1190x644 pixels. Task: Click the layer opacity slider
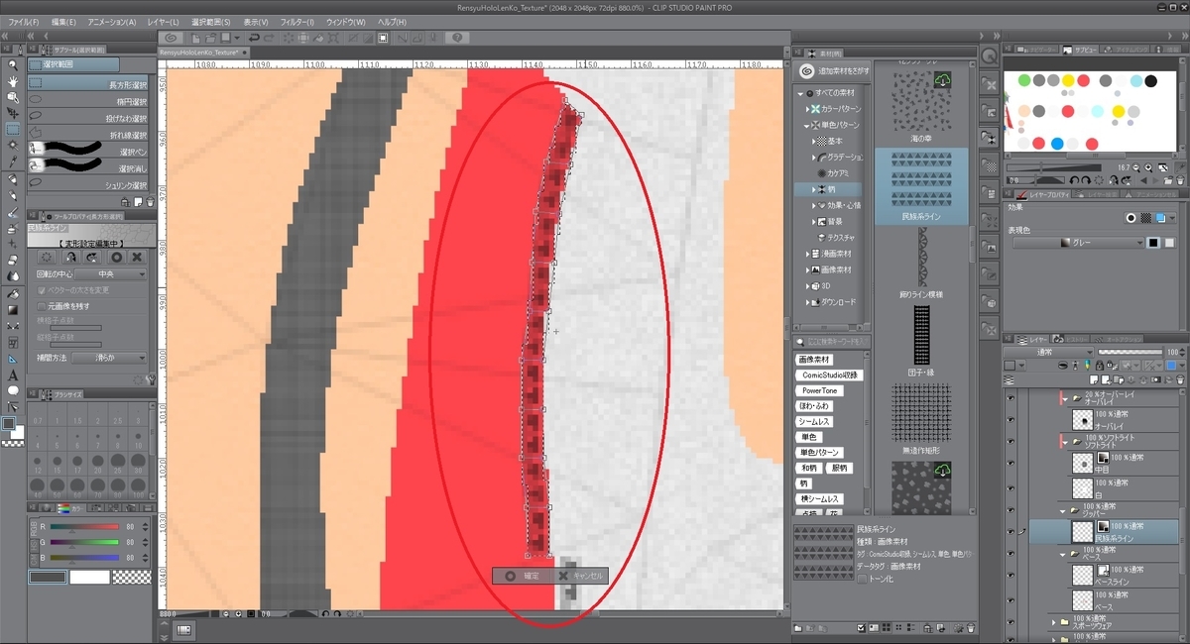1130,352
